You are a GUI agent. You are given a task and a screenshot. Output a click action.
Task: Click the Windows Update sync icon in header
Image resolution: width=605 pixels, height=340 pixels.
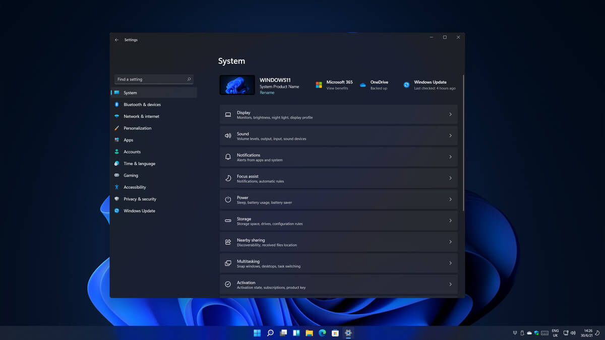406,85
